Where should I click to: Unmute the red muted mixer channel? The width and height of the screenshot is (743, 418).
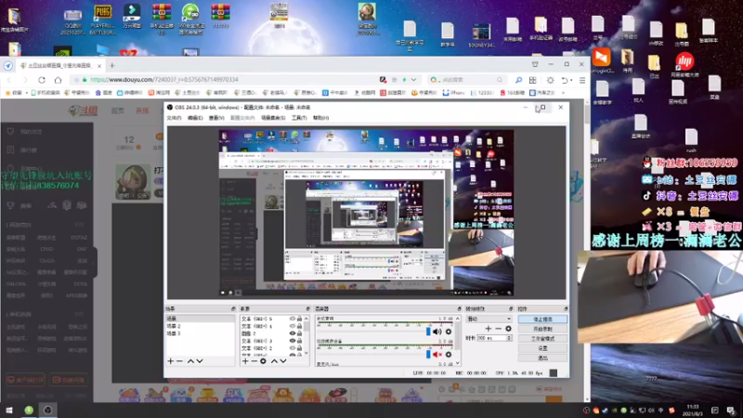tap(437, 355)
